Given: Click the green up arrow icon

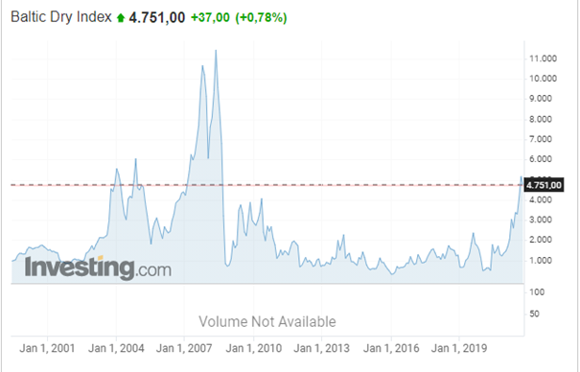Looking at the screenshot, I should tap(121, 18).
